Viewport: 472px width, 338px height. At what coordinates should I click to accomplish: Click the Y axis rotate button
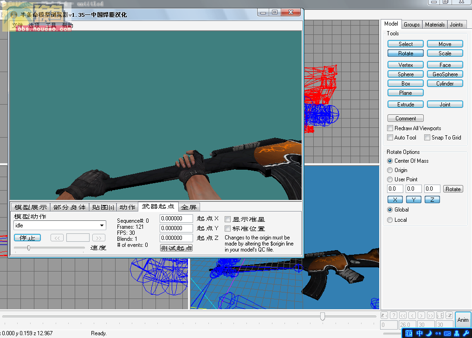coord(414,199)
